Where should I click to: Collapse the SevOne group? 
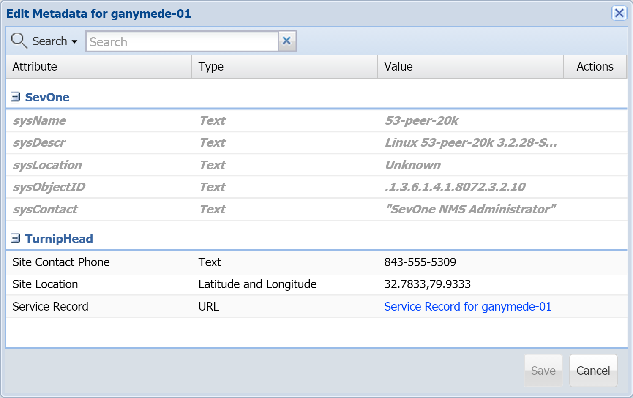coord(15,97)
